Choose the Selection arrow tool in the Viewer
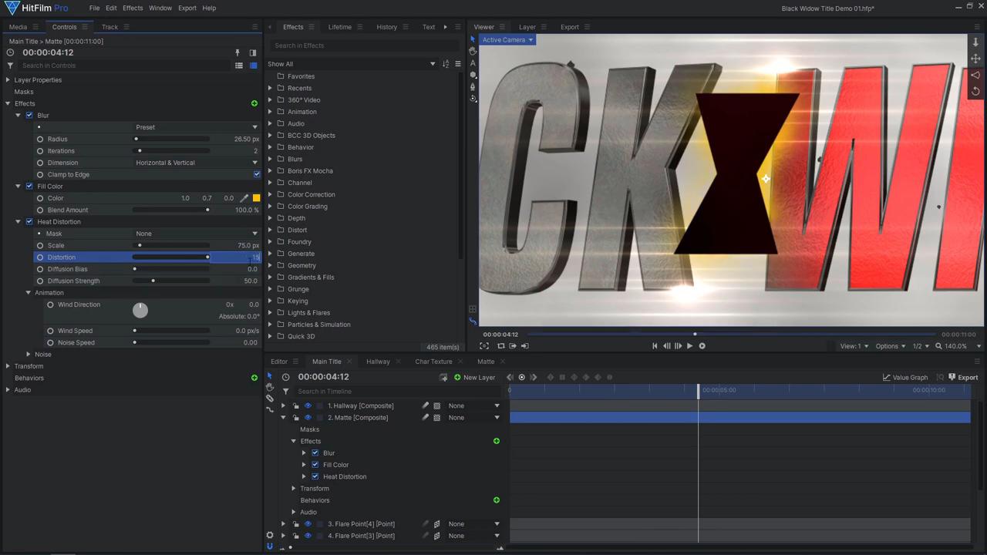 click(x=473, y=39)
